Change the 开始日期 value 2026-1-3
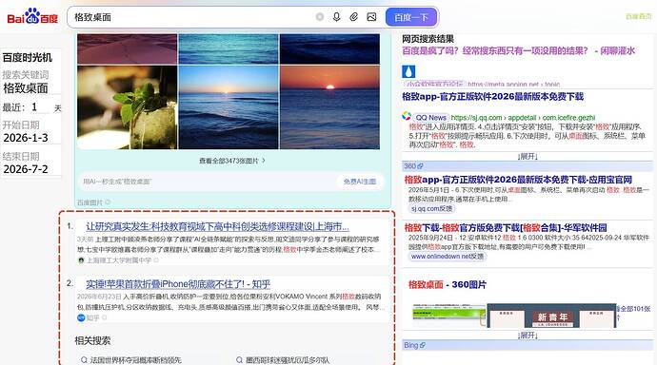 (x=31, y=138)
